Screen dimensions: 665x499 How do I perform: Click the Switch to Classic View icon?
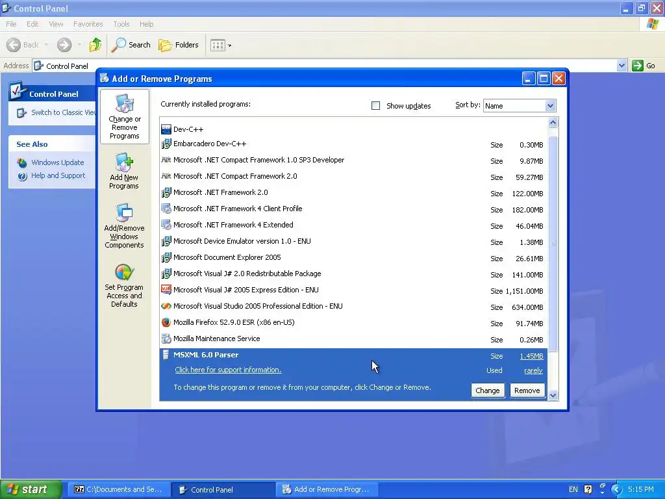21,113
